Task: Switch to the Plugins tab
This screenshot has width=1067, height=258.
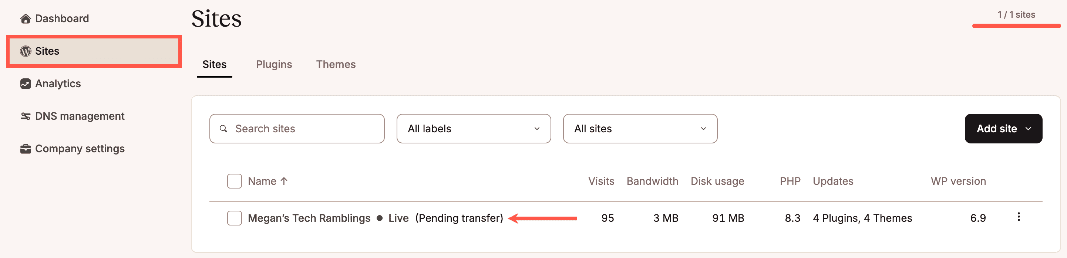Action: (274, 64)
